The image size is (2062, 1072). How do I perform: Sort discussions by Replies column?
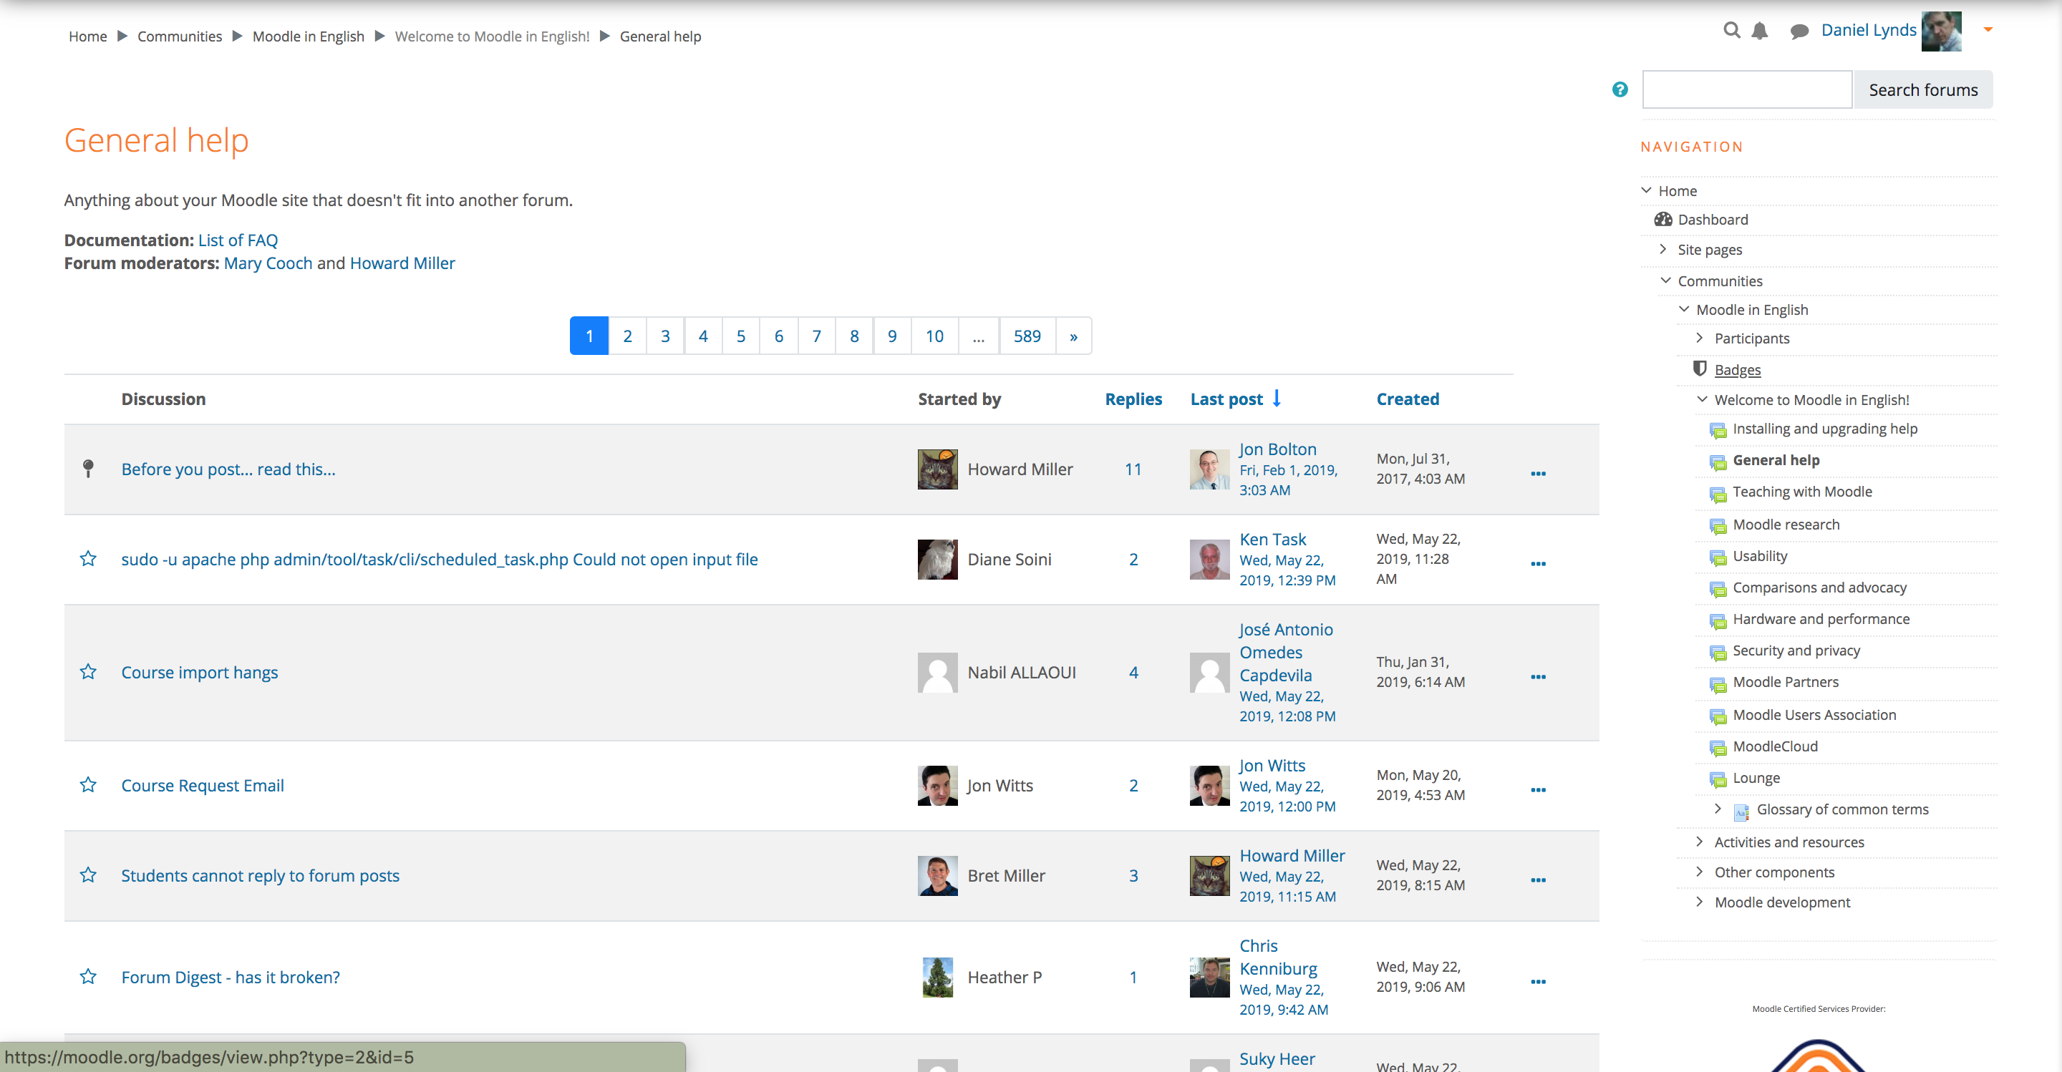coord(1133,399)
